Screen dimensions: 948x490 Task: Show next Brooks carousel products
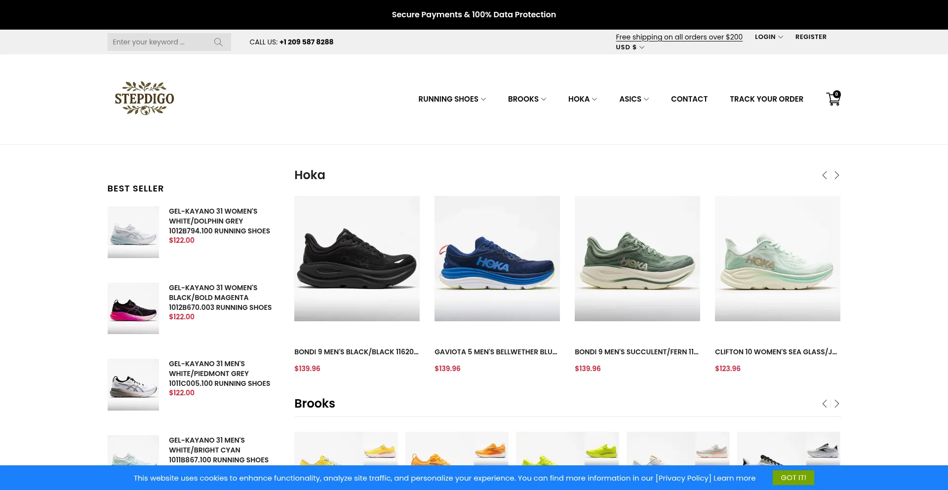point(836,404)
